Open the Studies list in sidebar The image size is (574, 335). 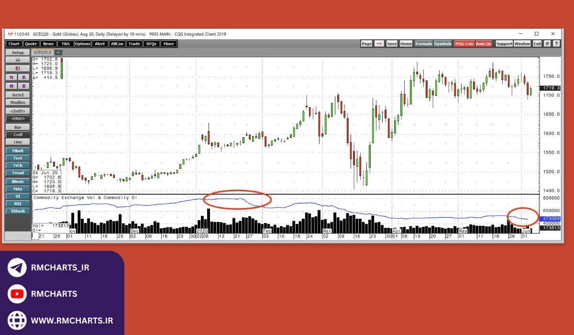tap(18, 102)
